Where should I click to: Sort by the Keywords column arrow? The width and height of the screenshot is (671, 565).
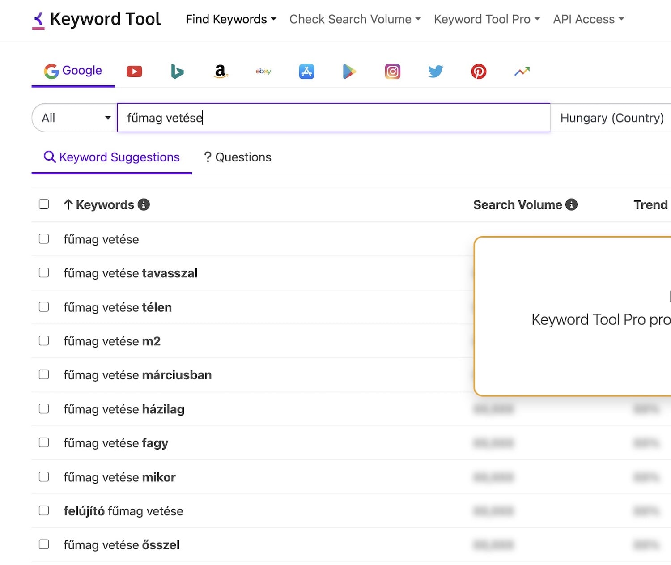(68, 204)
